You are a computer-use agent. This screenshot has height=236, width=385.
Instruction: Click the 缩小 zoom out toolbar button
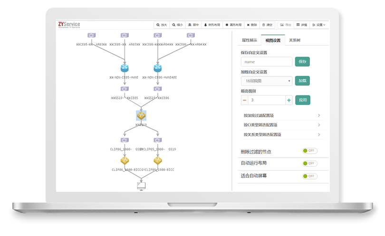[x=178, y=24]
